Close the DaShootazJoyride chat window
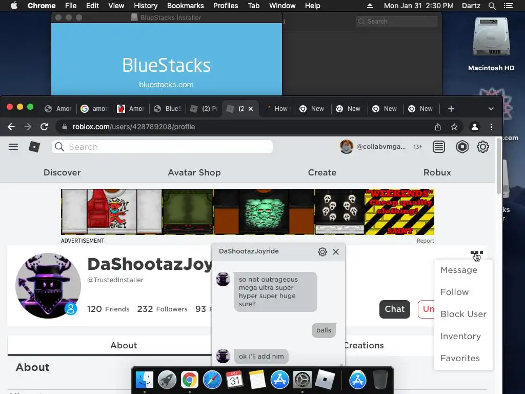Image resolution: width=525 pixels, height=394 pixels. (336, 251)
